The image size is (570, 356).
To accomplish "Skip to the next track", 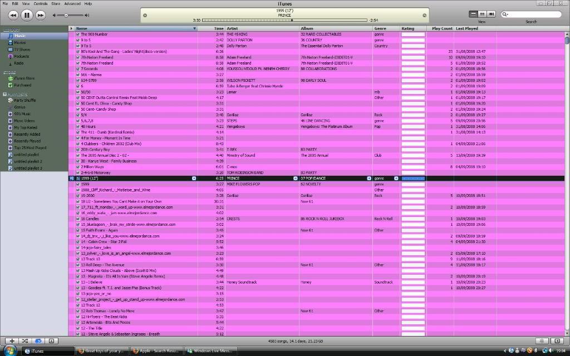I will point(40,15).
